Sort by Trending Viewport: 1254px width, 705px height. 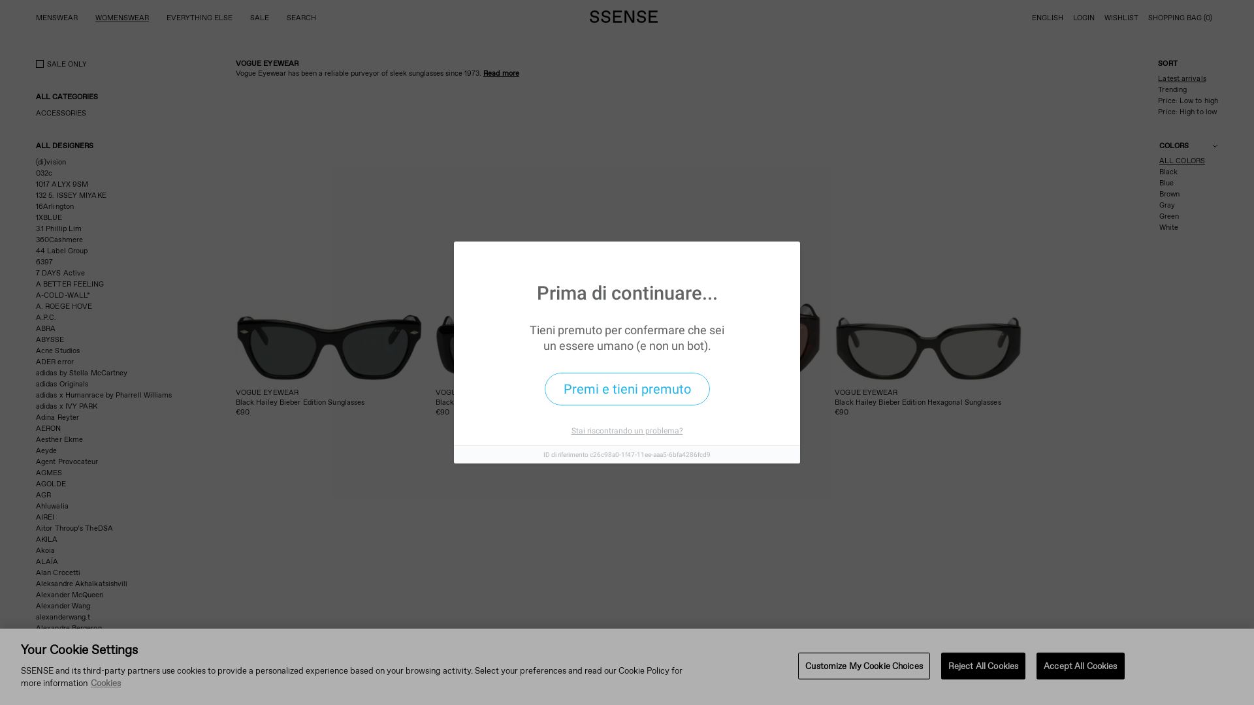1172,89
